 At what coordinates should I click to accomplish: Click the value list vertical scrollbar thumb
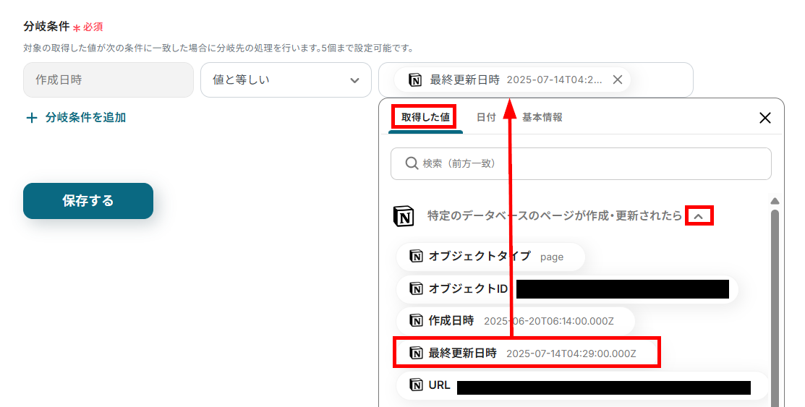775,308
